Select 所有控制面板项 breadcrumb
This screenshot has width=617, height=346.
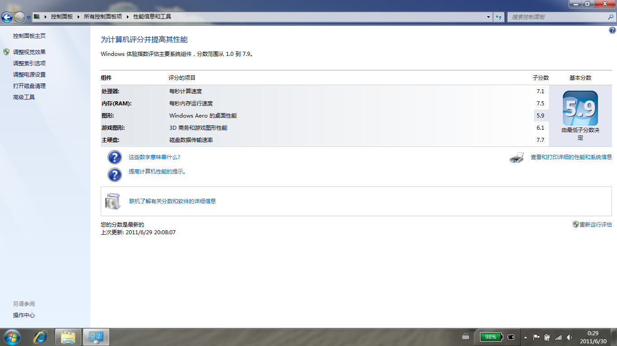pyautogui.click(x=103, y=17)
